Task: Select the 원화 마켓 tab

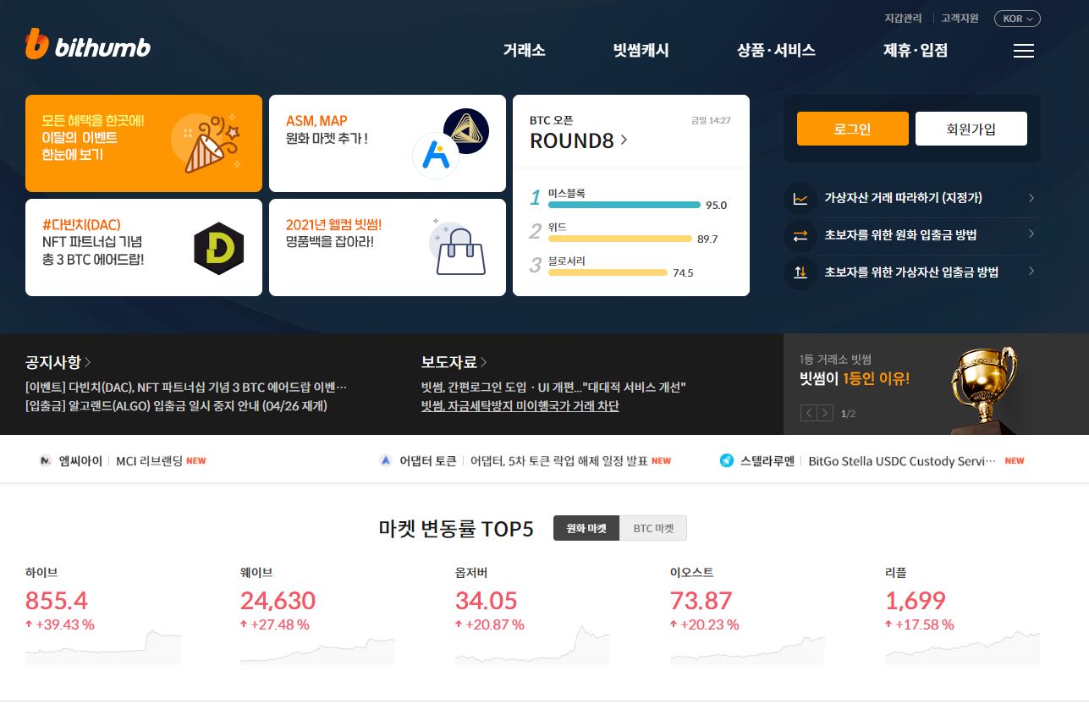Action: pos(586,528)
